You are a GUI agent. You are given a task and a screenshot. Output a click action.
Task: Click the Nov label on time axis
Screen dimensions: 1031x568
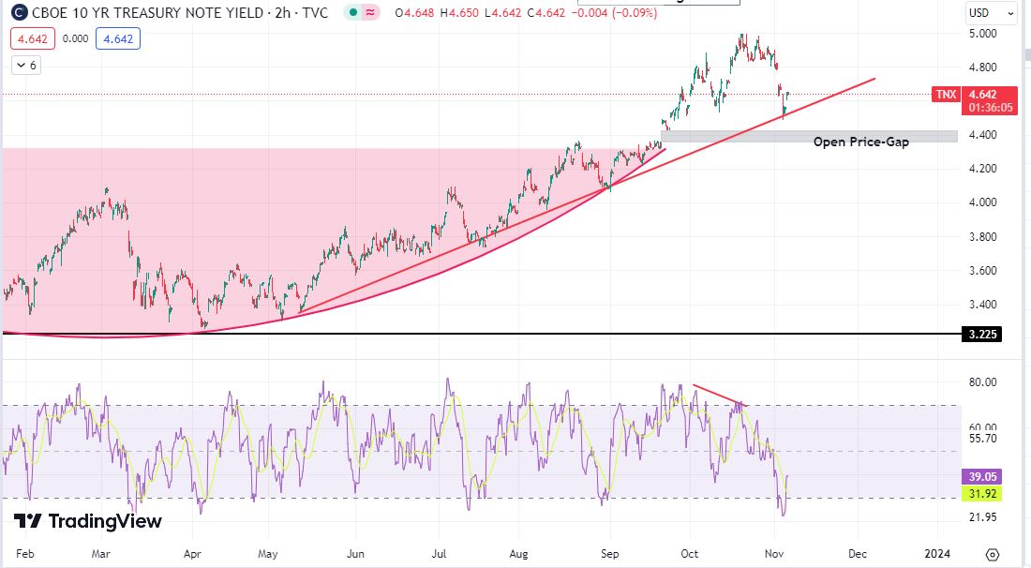774,554
